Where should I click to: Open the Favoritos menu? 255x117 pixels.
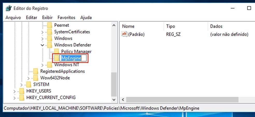66,18
